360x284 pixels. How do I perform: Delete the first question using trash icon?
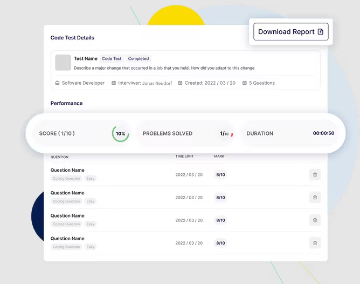[x=315, y=174]
